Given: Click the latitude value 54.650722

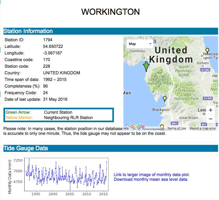Looking at the screenshot, I should 53,46.
